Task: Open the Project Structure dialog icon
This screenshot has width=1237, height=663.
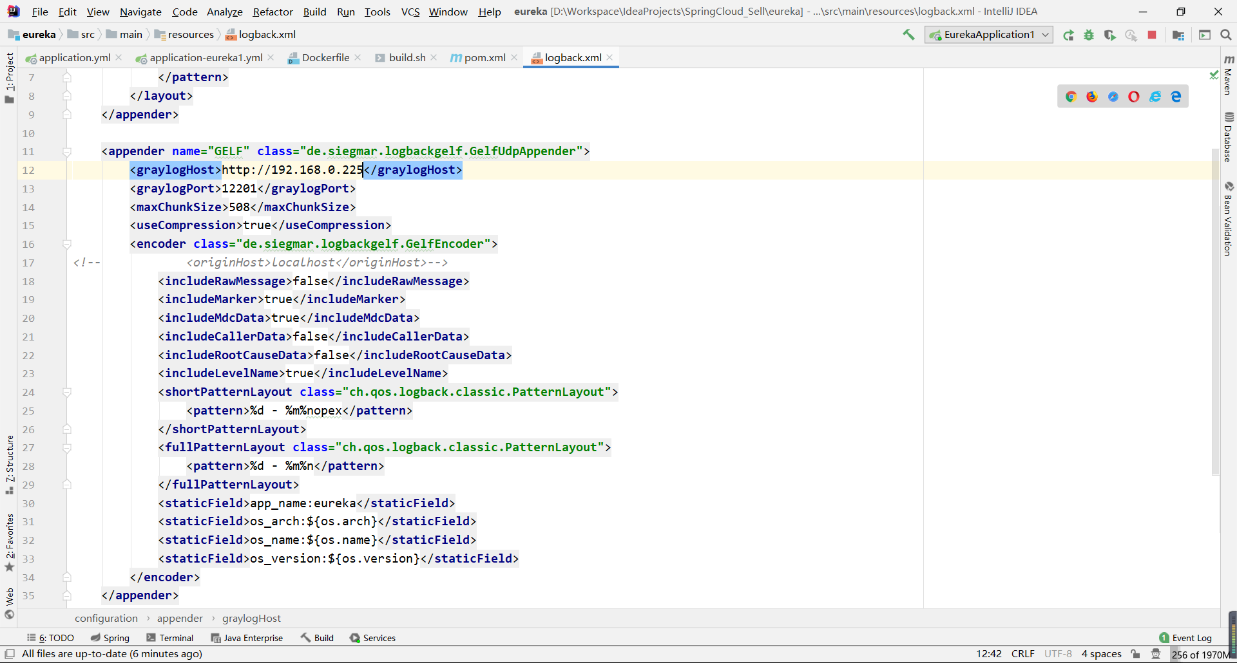Action: tap(1178, 35)
